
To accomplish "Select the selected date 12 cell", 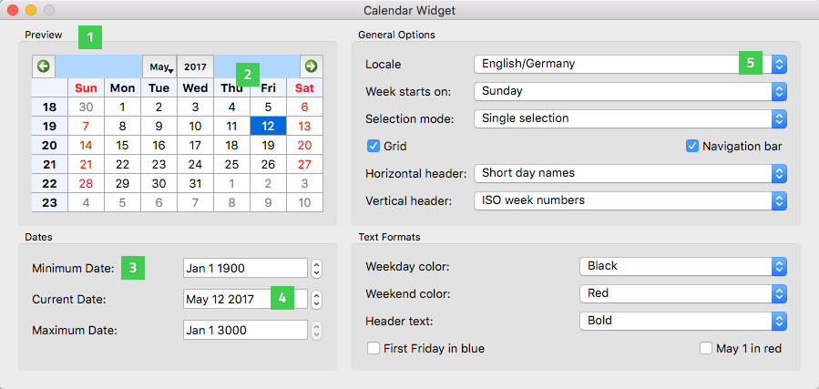I will coord(268,125).
